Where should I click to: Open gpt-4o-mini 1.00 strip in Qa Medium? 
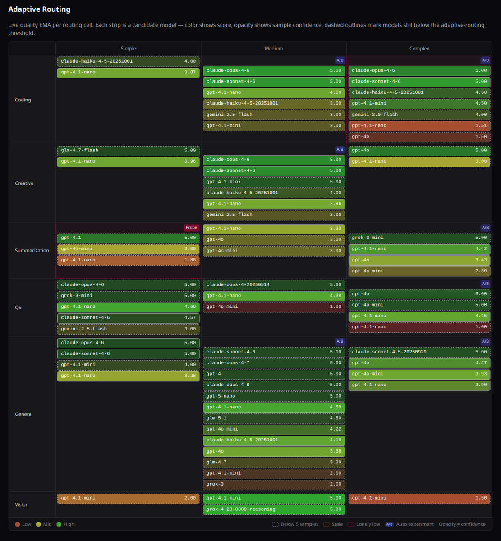coord(274,307)
